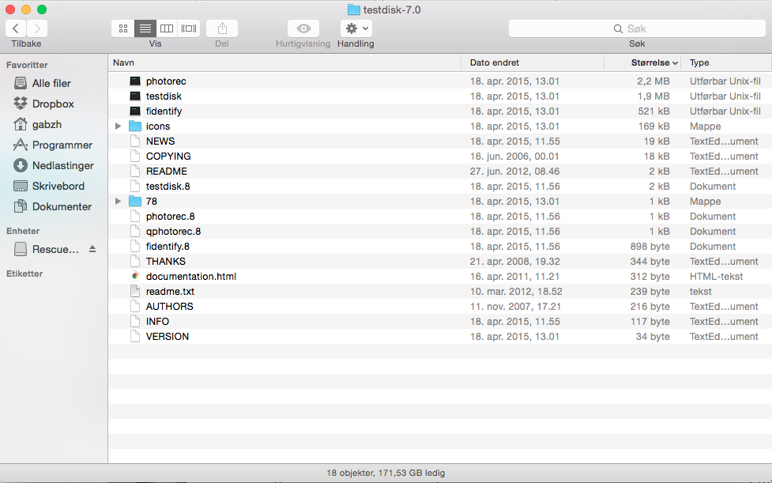This screenshot has height=483, width=772.
Task: Switch to Cover Flow view
Action: [x=189, y=28]
